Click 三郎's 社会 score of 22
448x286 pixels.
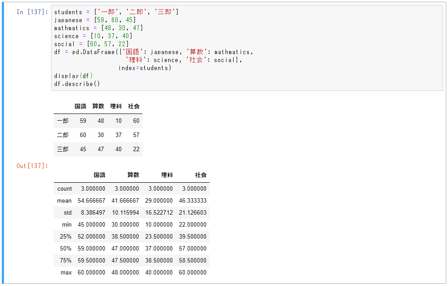coord(136,149)
